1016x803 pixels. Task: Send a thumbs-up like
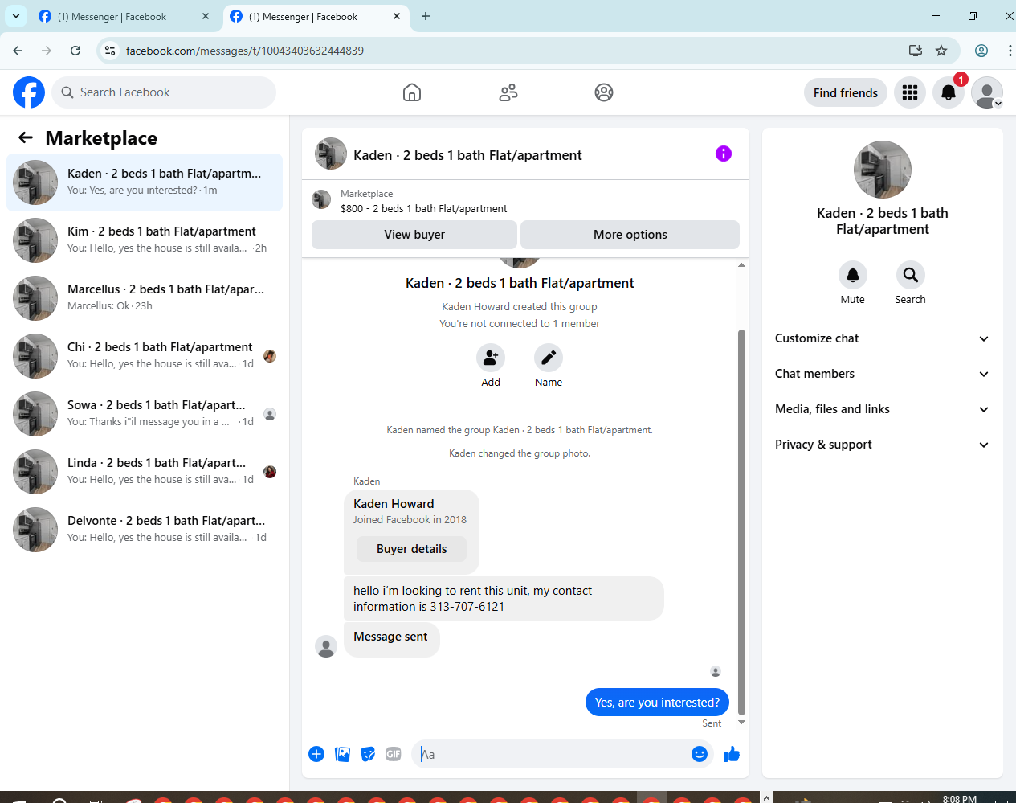[732, 754]
